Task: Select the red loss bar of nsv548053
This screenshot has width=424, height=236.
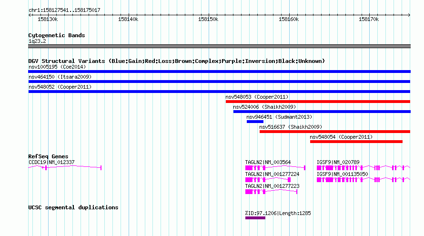Action: (x=318, y=102)
